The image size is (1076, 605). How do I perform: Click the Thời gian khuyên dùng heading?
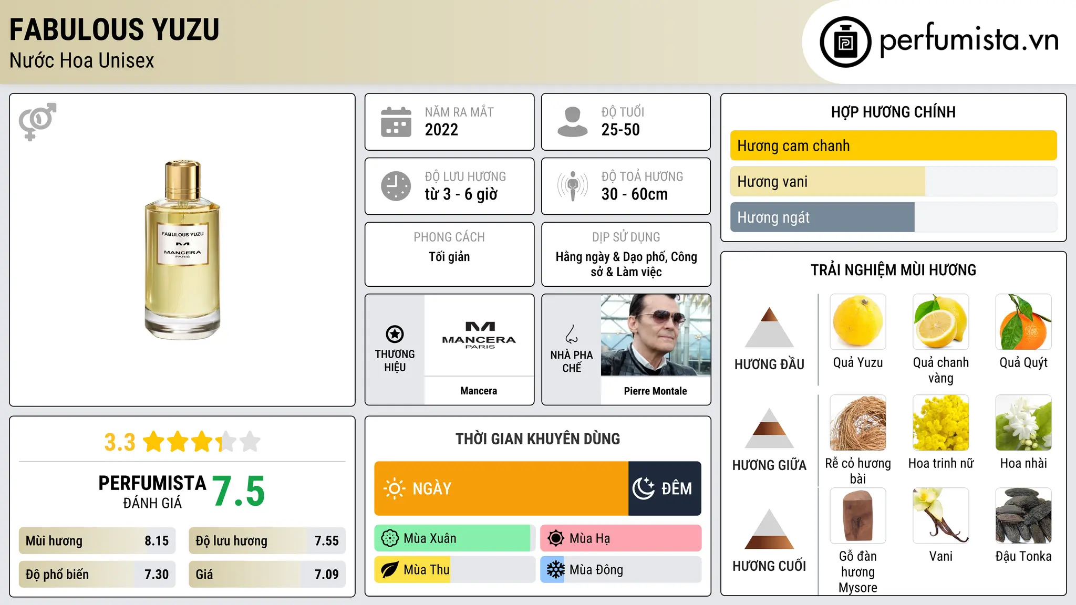click(537, 439)
